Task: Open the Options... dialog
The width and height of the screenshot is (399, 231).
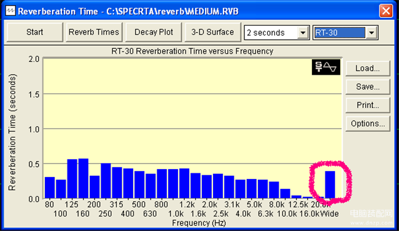Action: point(368,124)
